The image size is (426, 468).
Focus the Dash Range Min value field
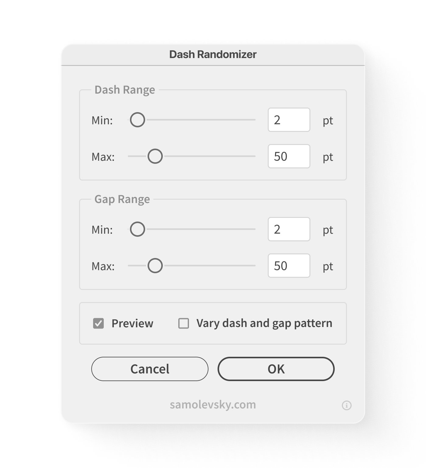[289, 120]
